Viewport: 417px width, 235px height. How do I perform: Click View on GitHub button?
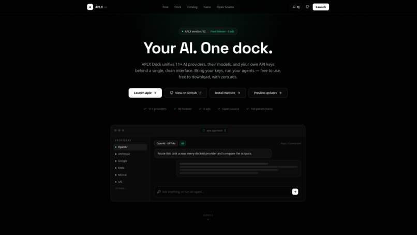click(186, 93)
